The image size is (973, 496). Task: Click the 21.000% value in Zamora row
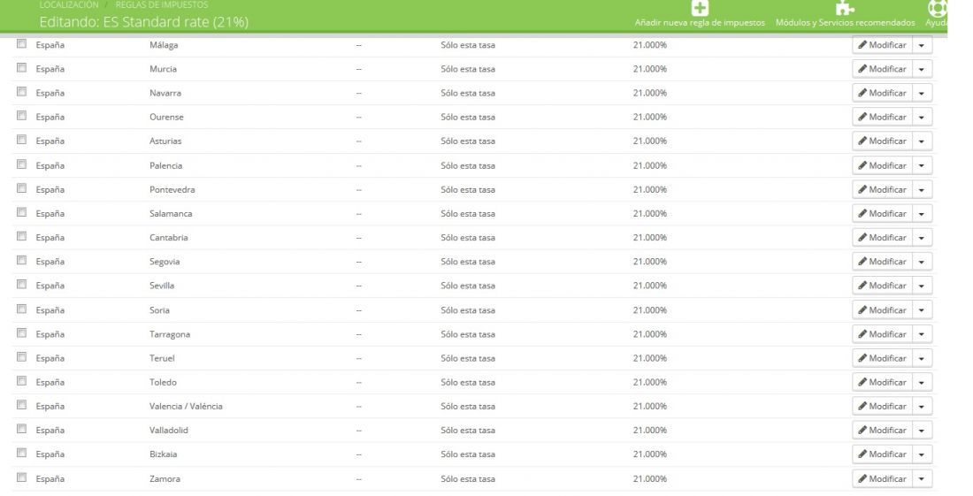tap(650, 478)
